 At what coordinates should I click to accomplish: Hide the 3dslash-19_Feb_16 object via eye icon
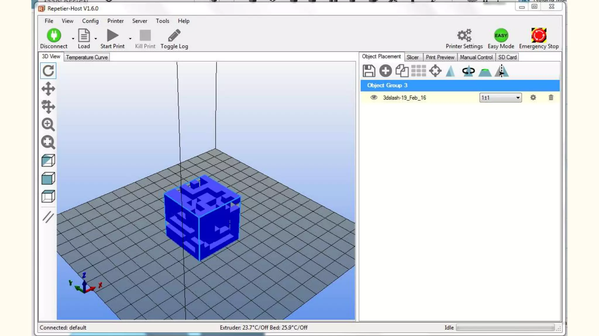[373, 97]
